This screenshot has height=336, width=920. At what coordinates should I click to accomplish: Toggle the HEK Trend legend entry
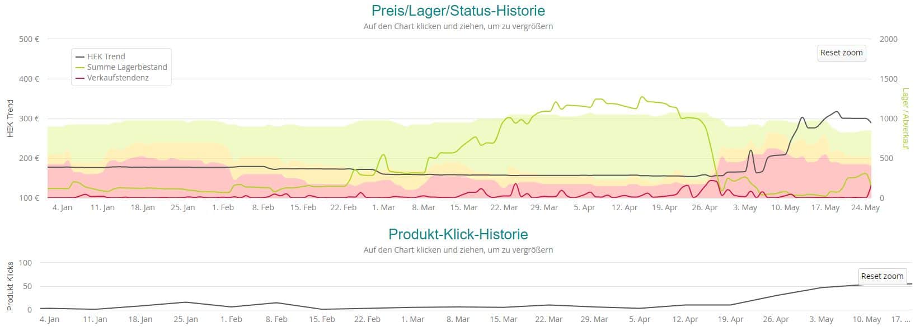pos(106,56)
